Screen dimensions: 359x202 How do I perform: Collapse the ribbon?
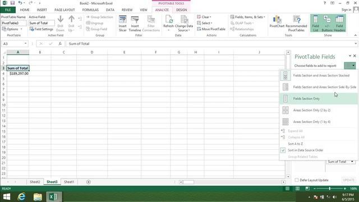pyautogui.click(x=355, y=35)
